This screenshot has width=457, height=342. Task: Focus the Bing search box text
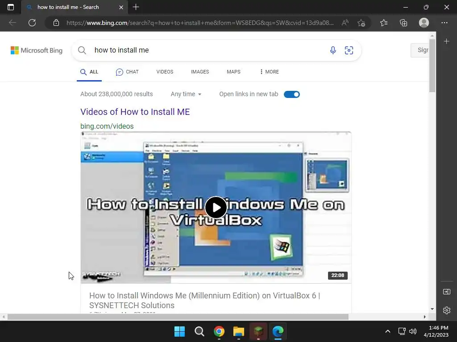click(121, 50)
